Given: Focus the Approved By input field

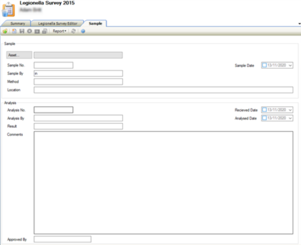Looking at the screenshot, I should click(x=62, y=239).
